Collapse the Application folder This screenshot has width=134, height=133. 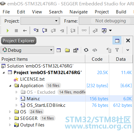(x=10, y=86)
